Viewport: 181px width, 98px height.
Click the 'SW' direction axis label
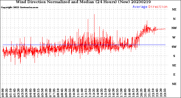click(174, 47)
